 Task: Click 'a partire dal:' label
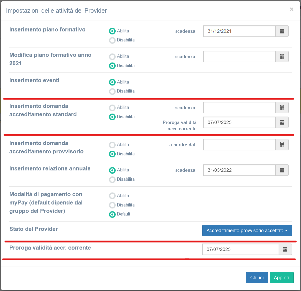pos(183,145)
